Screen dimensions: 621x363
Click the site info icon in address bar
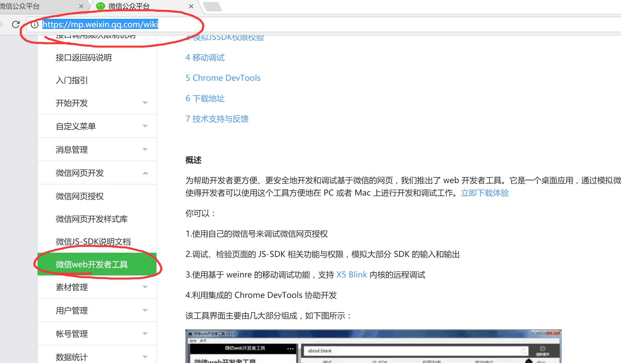tap(34, 25)
